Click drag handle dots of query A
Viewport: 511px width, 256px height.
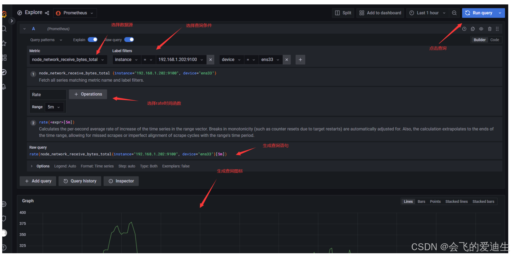pos(497,29)
